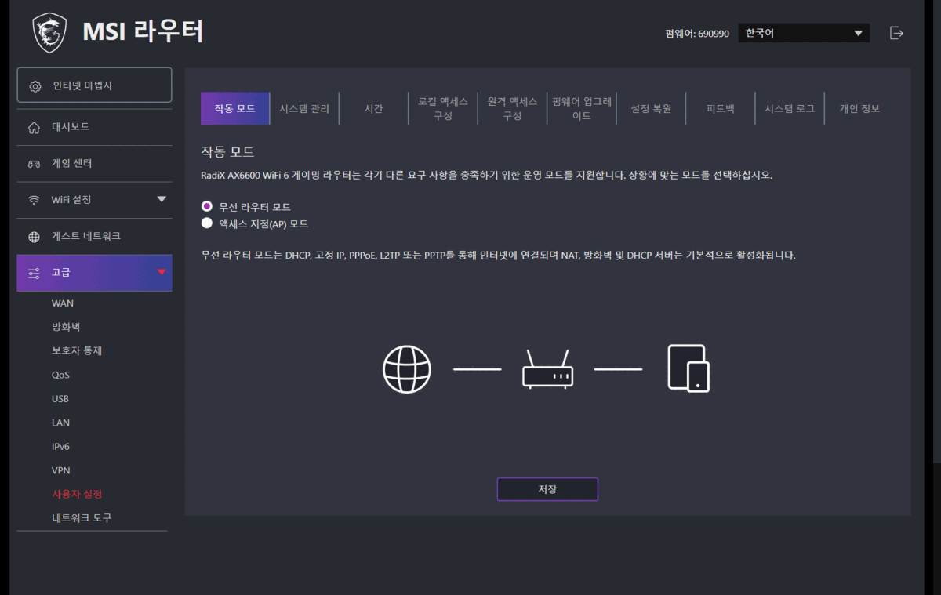Go to the 시스템 로그 tab
Screen dimensions: 941x595
[789, 109]
